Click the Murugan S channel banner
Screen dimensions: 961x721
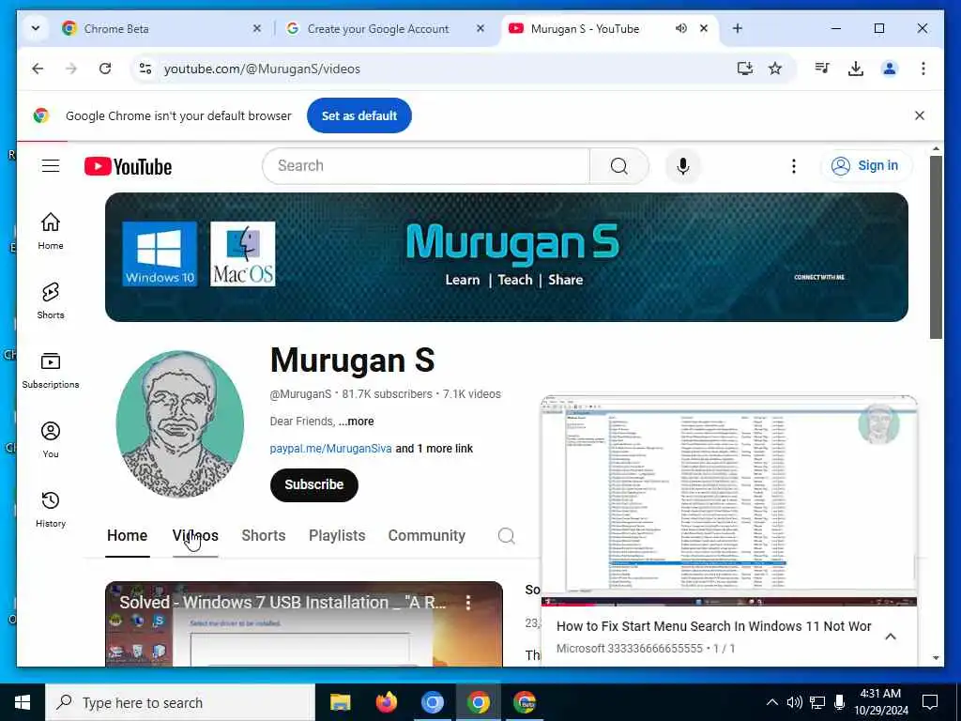click(x=506, y=257)
